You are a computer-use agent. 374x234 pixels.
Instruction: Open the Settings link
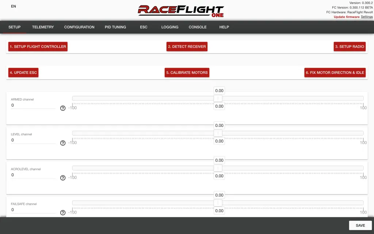pyautogui.click(x=366, y=16)
